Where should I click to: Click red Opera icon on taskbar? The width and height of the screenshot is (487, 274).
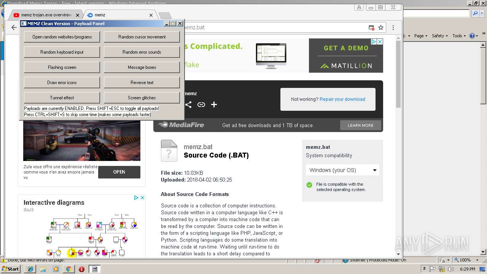pyautogui.click(x=81, y=269)
